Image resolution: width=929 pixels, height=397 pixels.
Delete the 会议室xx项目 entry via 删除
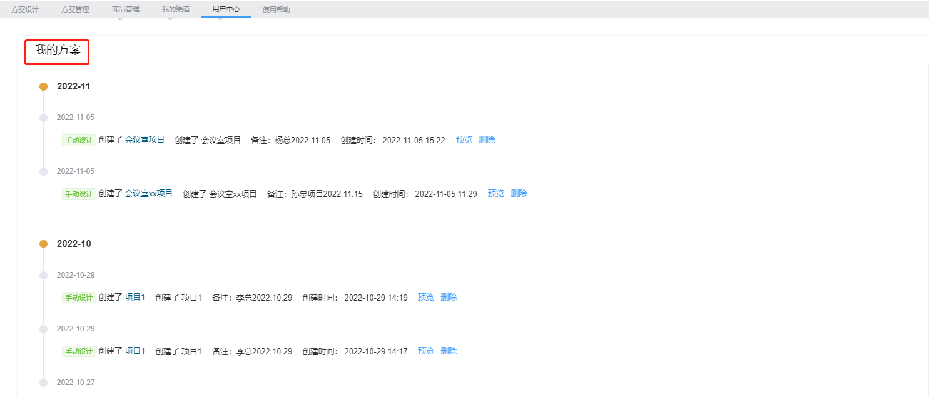coord(519,193)
